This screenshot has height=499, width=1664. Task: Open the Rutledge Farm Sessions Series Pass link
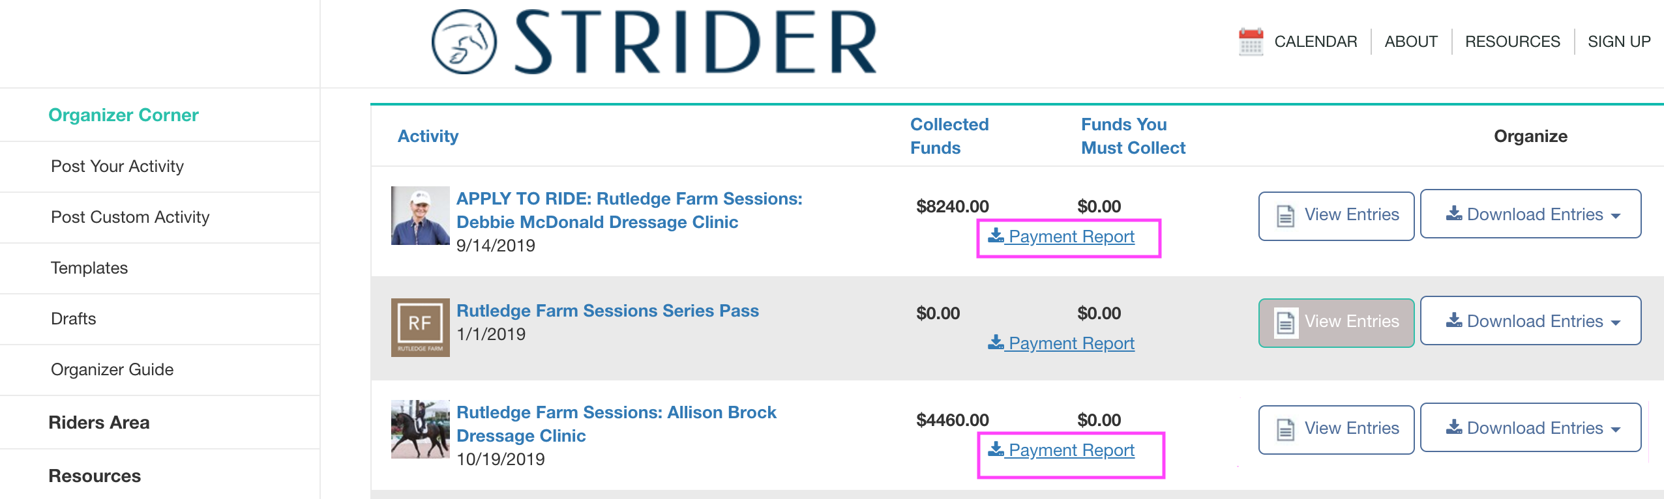point(607,311)
